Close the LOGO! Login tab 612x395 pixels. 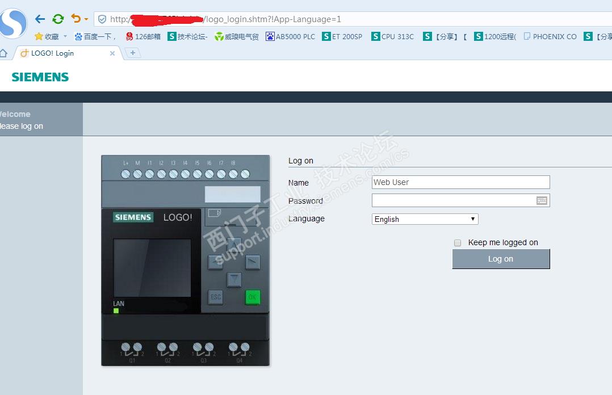tap(112, 53)
